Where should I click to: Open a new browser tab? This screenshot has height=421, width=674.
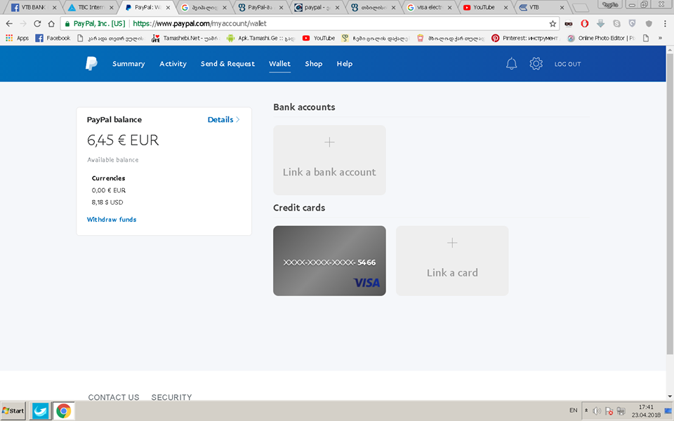(x=581, y=8)
